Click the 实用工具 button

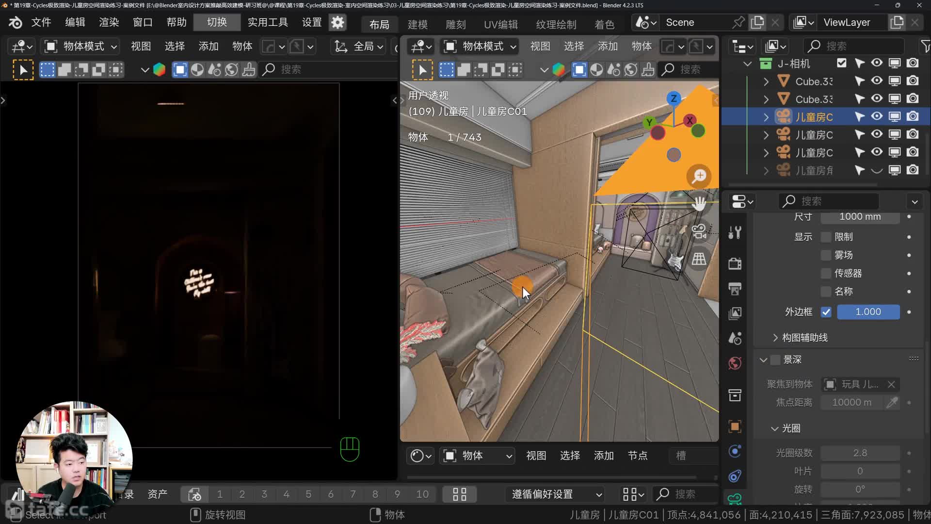(268, 22)
